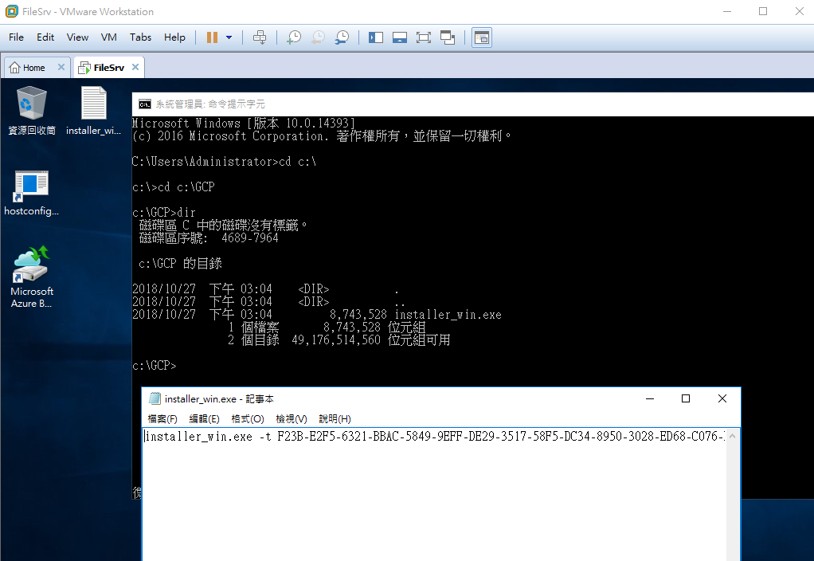Open the VMware Edit menu
814x561 pixels.
45,37
